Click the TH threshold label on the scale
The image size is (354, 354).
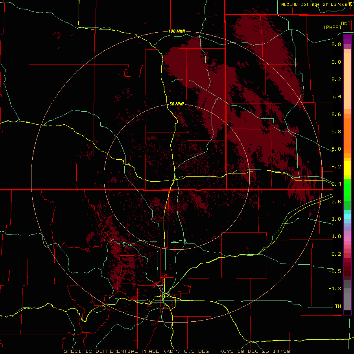click(x=338, y=306)
